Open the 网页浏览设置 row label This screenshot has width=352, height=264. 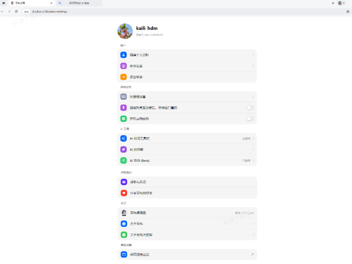click(x=140, y=254)
